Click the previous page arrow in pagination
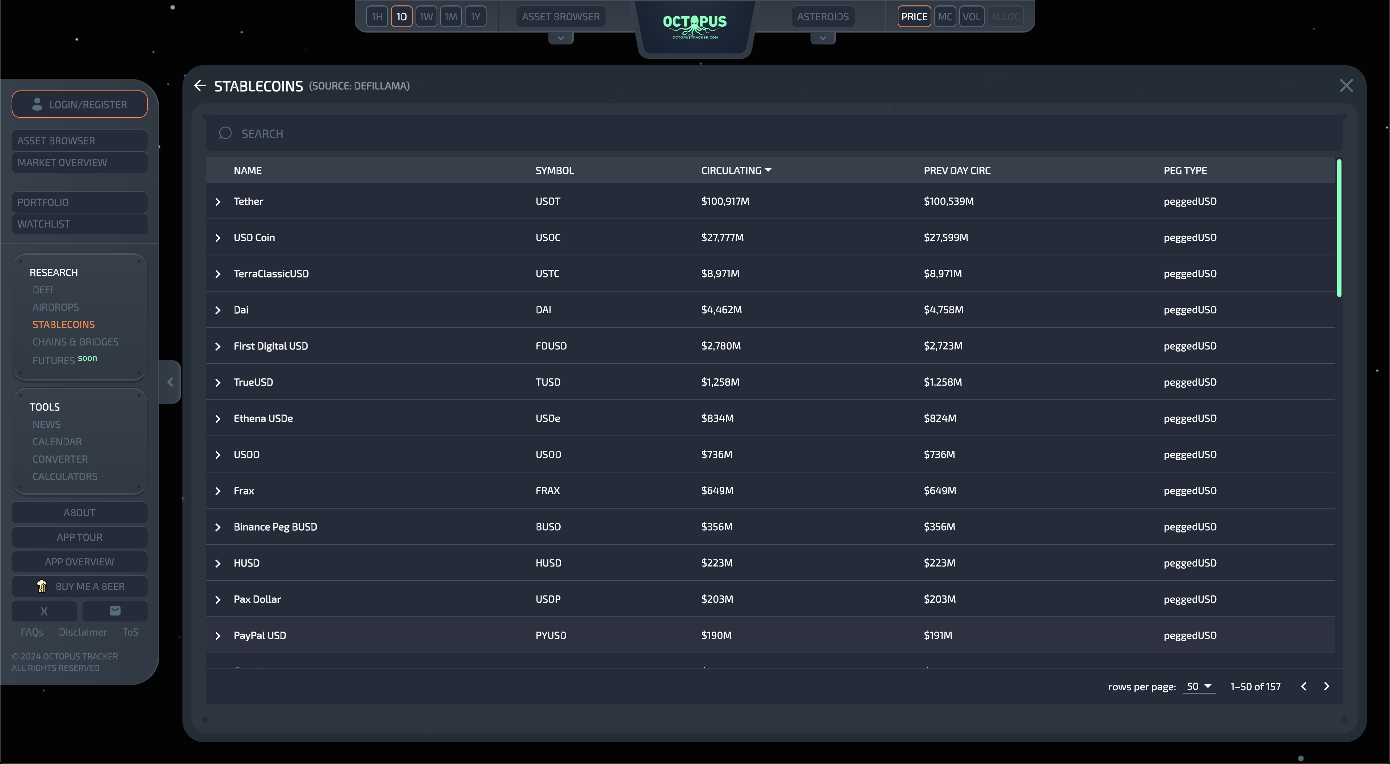 [x=1303, y=686]
